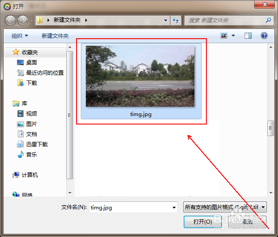Open the file name dropdown arrow
This screenshot has height=237, width=278.
[x=174, y=207]
